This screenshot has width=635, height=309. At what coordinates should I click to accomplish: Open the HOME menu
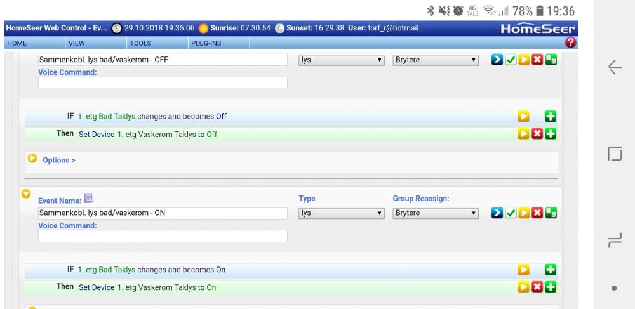(x=17, y=43)
